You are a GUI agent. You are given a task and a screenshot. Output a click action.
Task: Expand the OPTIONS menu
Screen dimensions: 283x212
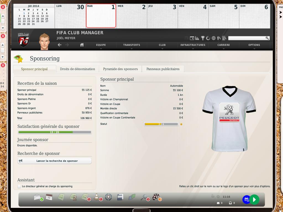click(254, 45)
